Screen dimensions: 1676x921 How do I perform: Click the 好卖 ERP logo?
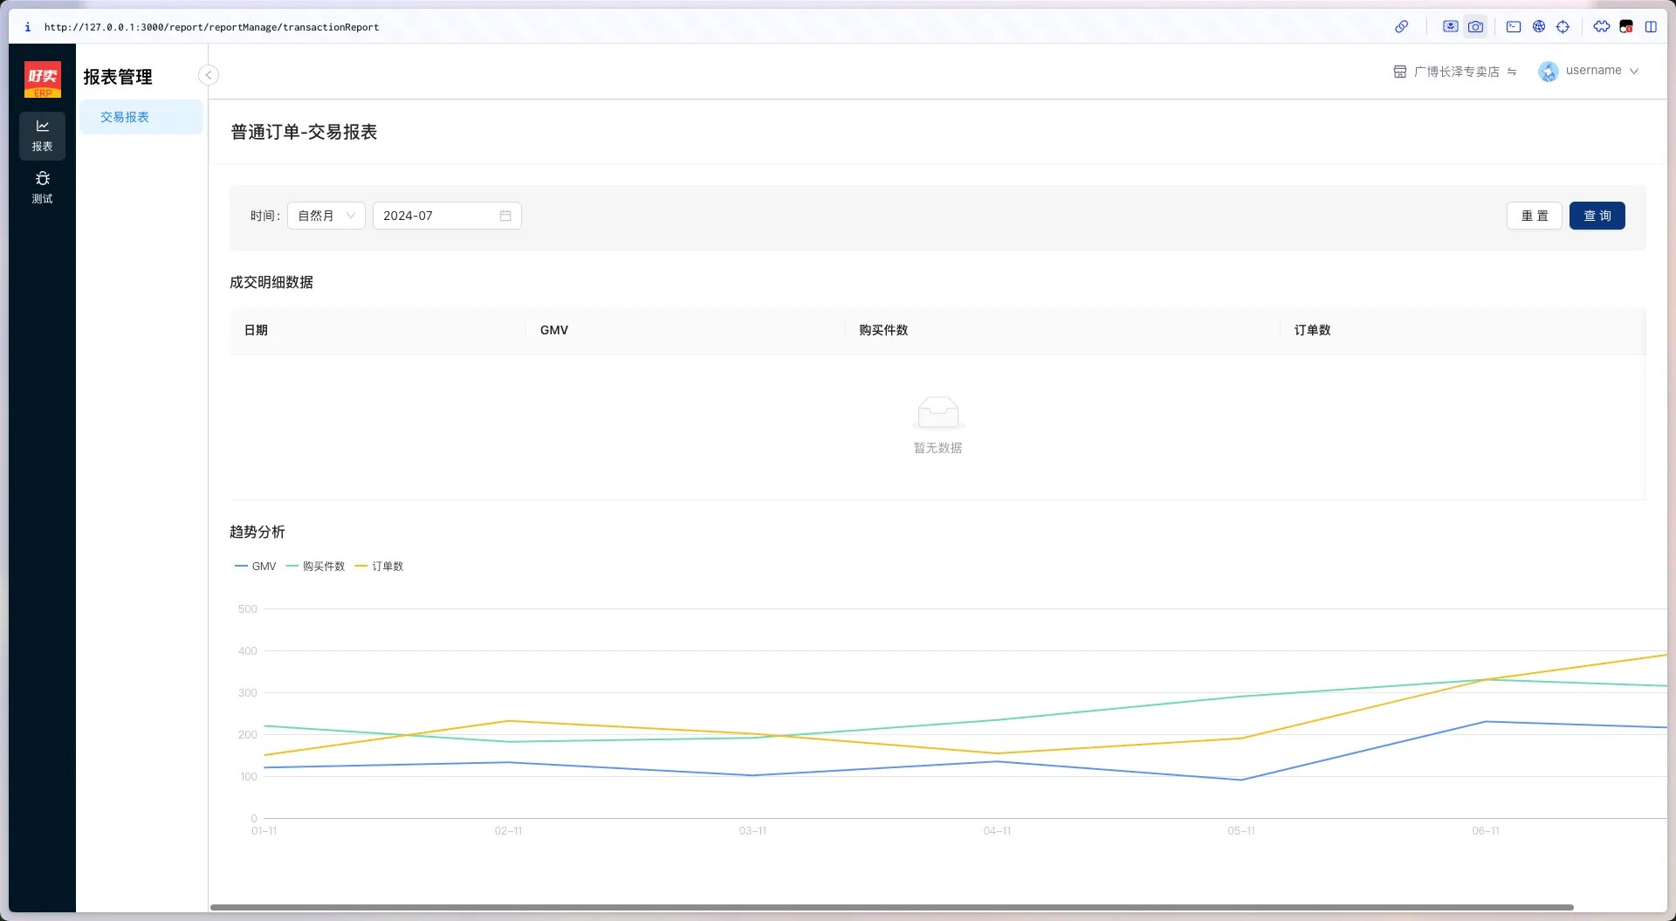pyautogui.click(x=43, y=79)
